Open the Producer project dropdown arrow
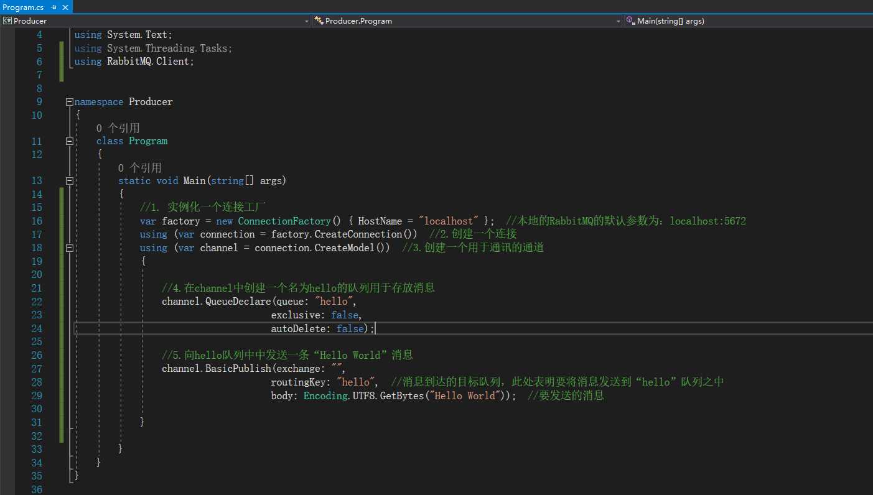The image size is (873, 495). pyautogui.click(x=307, y=21)
